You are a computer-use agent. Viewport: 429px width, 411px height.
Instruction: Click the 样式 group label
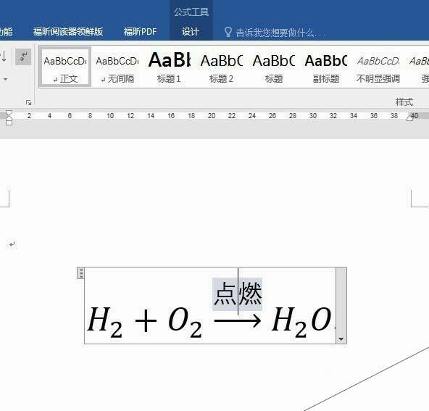[x=404, y=102]
